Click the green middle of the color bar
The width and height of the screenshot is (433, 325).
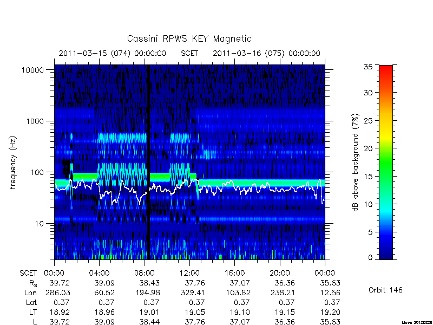(386, 162)
